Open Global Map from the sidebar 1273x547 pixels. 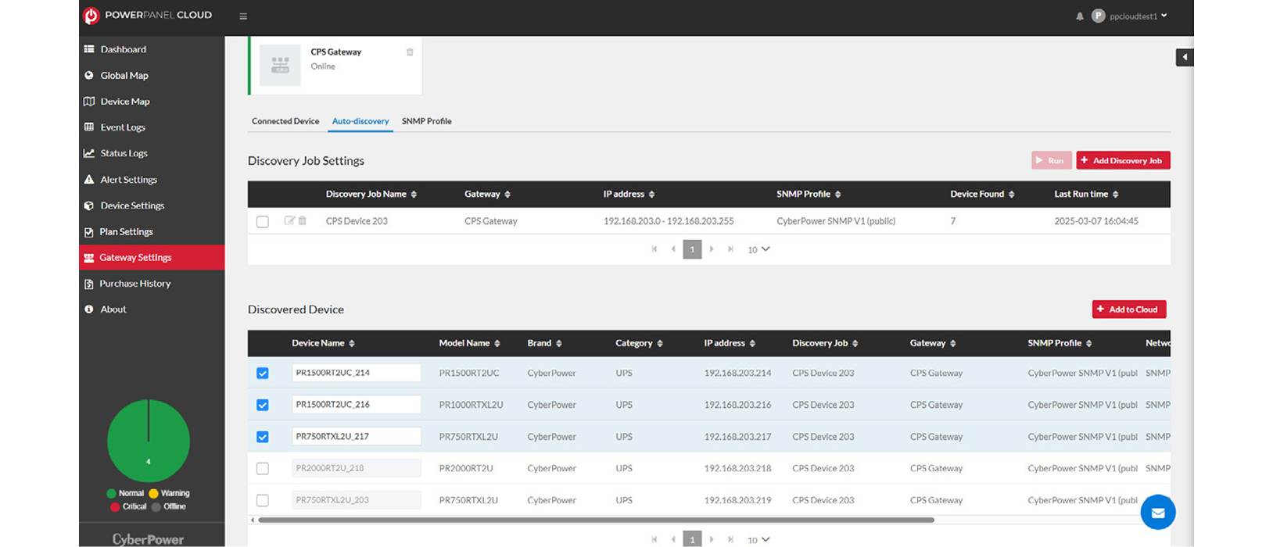pyautogui.click(x=124, y=76)
